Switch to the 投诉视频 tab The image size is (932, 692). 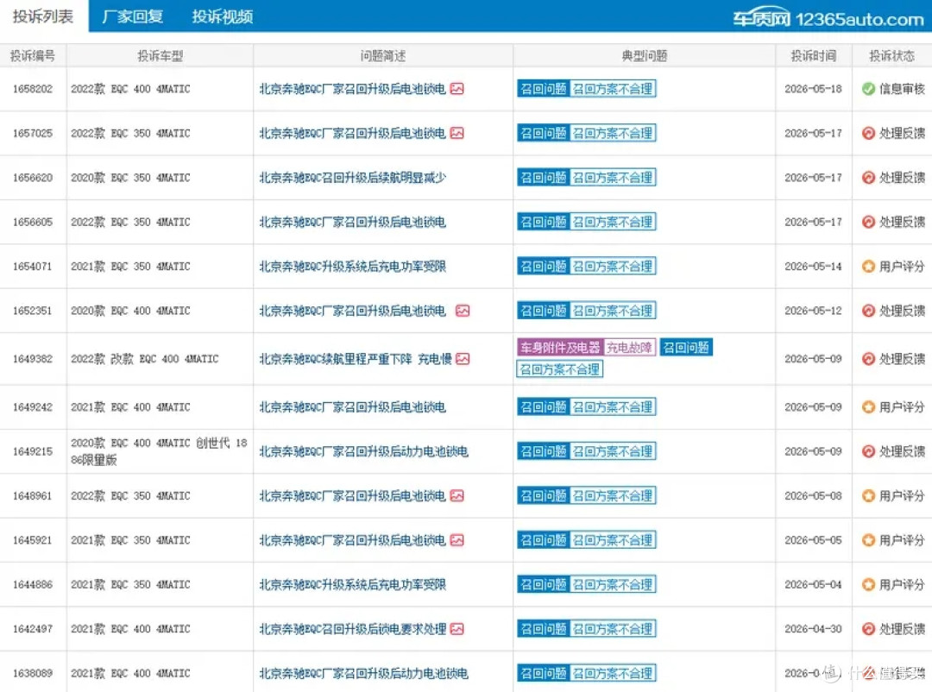[x=223, y=16]
